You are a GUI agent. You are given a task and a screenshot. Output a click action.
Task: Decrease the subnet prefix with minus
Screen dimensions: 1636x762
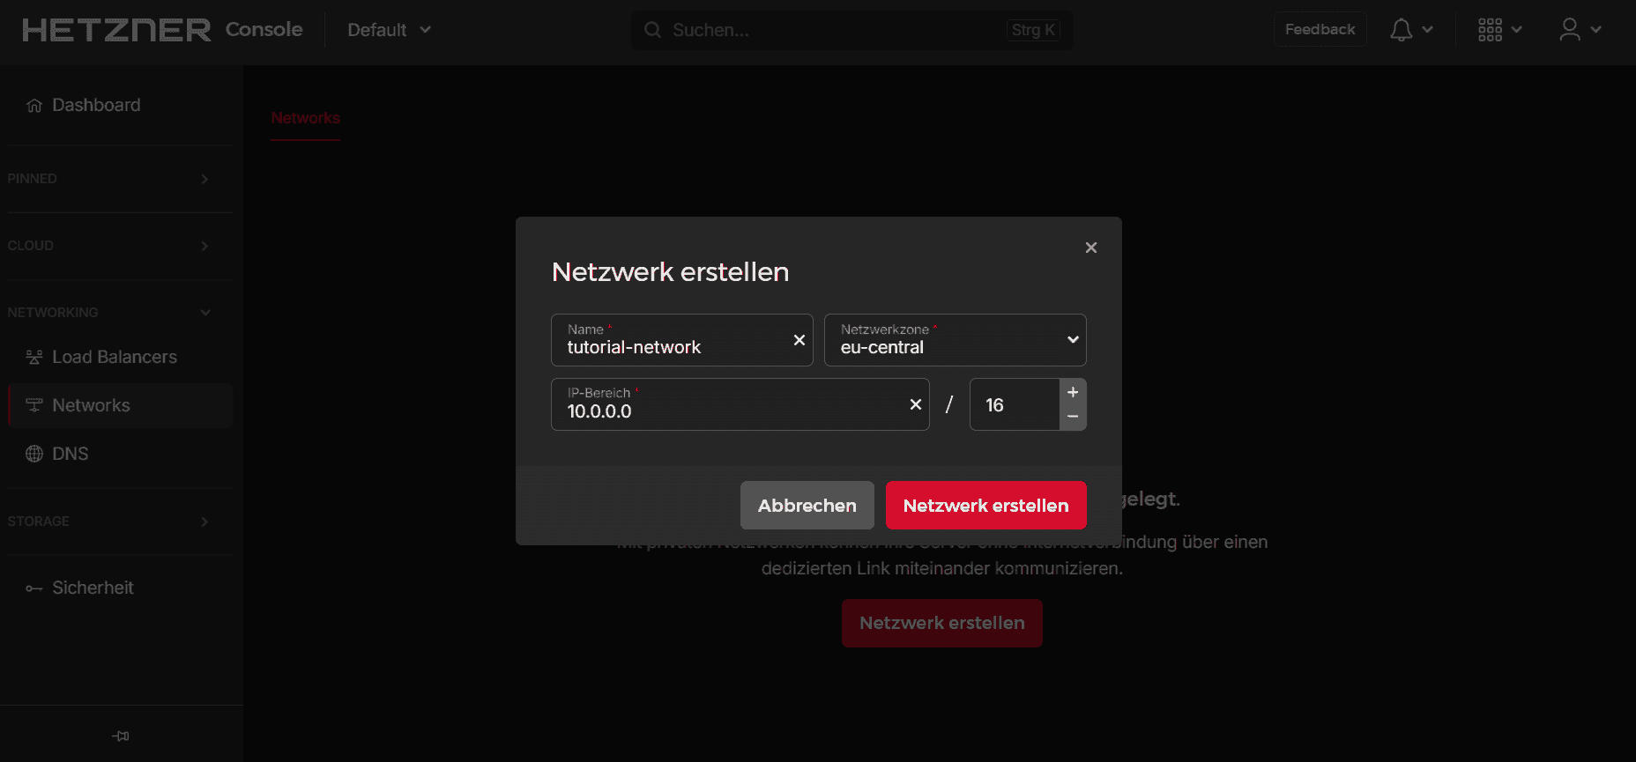click(x=1073, y=417)
